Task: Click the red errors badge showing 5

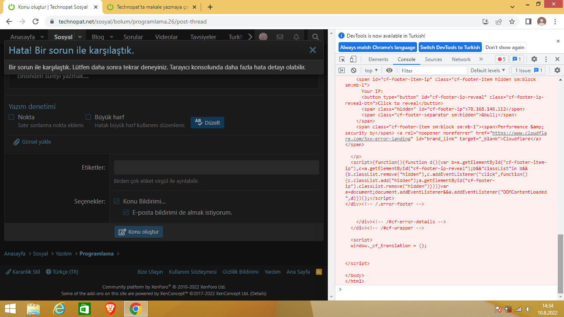Action: point(502,59)
